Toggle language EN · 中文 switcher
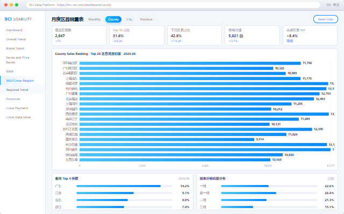Viewport: 344px width, 214px height. [x=333, y=5]
